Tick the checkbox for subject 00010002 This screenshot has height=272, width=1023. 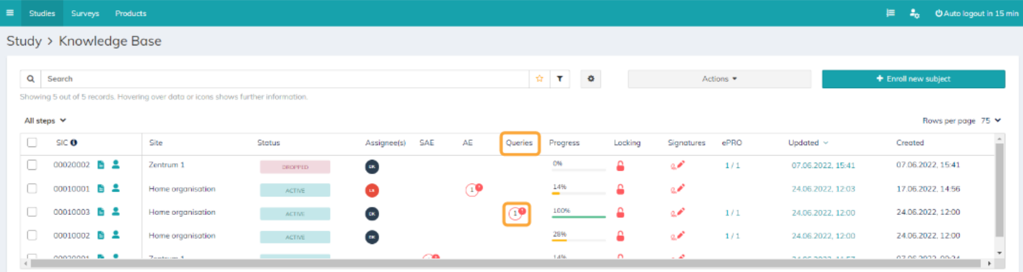pos(32,235)
